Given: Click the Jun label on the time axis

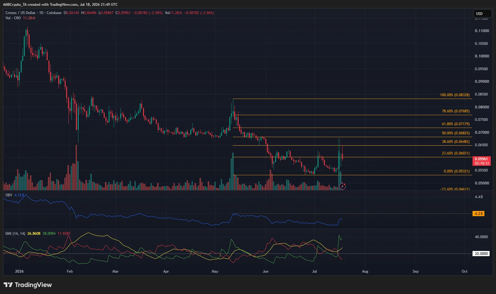Looking at the screenshot, I should pyautogui.click(x=266, y=271).
